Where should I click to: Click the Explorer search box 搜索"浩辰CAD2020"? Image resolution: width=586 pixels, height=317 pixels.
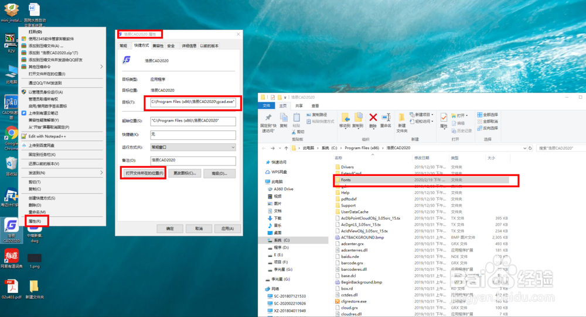[x=561, y=148]
